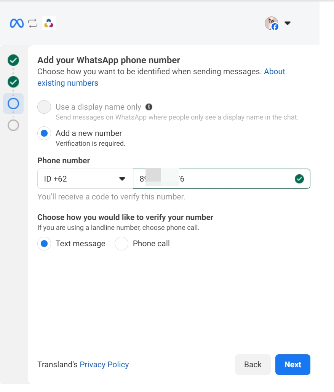
Task: Choose Phone call verification
Action: [121, 244]
